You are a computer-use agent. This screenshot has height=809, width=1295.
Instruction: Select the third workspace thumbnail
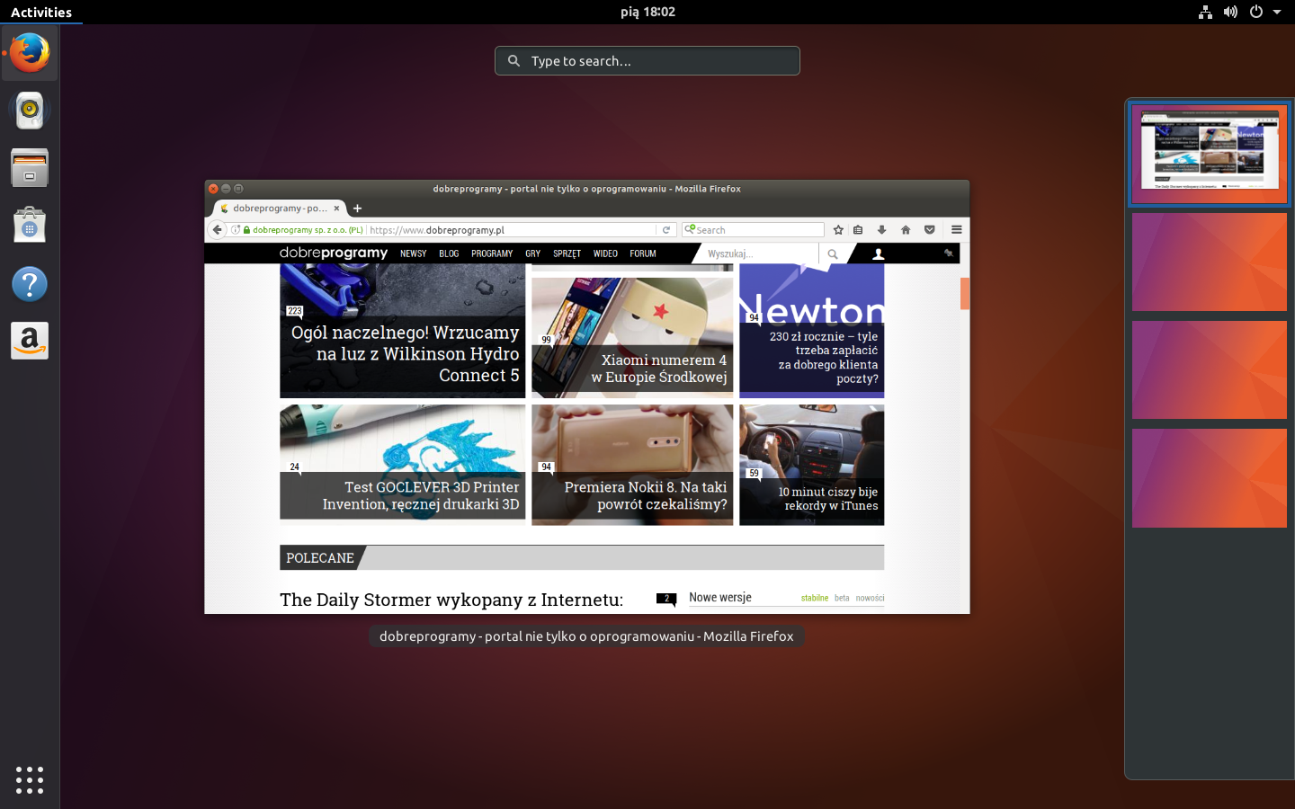(x=1210, y=369)
